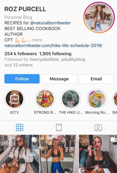The height and width of the screenshot is (173, 117).
Task: Switch to single-post feed view tab
Action: [x=59, y=127]
